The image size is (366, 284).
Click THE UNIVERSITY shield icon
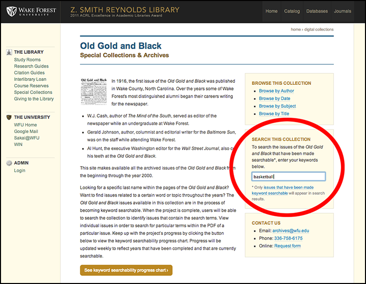[9, 117]
